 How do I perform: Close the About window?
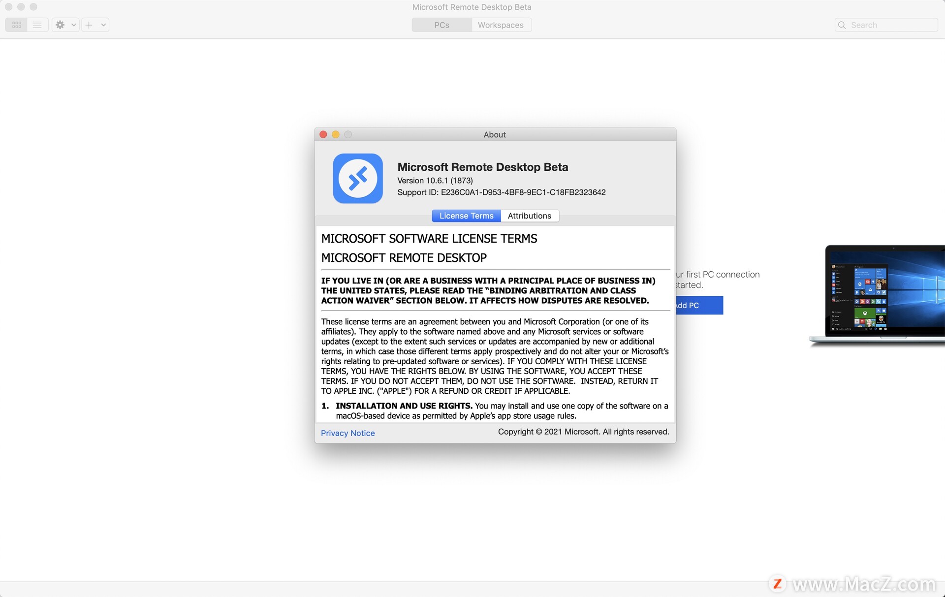click(323, 134)
